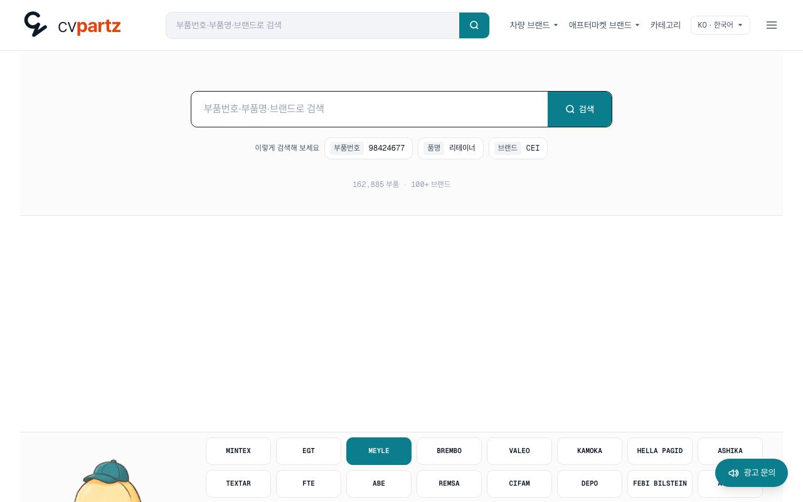This screenshot has height=502, width=803.
Task: Click the header search magnifier button
Action: (474, 25)
